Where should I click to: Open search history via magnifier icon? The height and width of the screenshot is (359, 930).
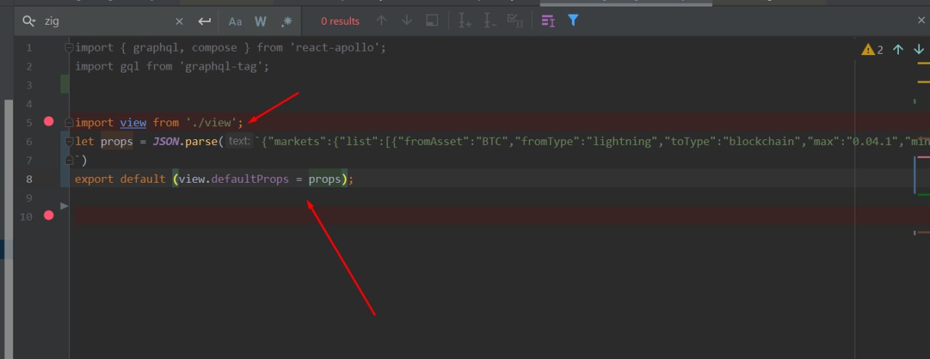[29, 21]
